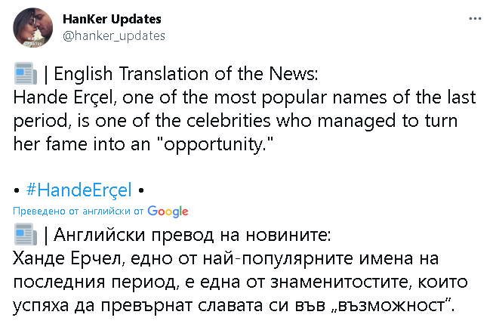The height and width of the screenshot is (324, 496).
Task: Click "Английски превод на новините:" heading
Action: pyautogui.click(x=193, y=235)
